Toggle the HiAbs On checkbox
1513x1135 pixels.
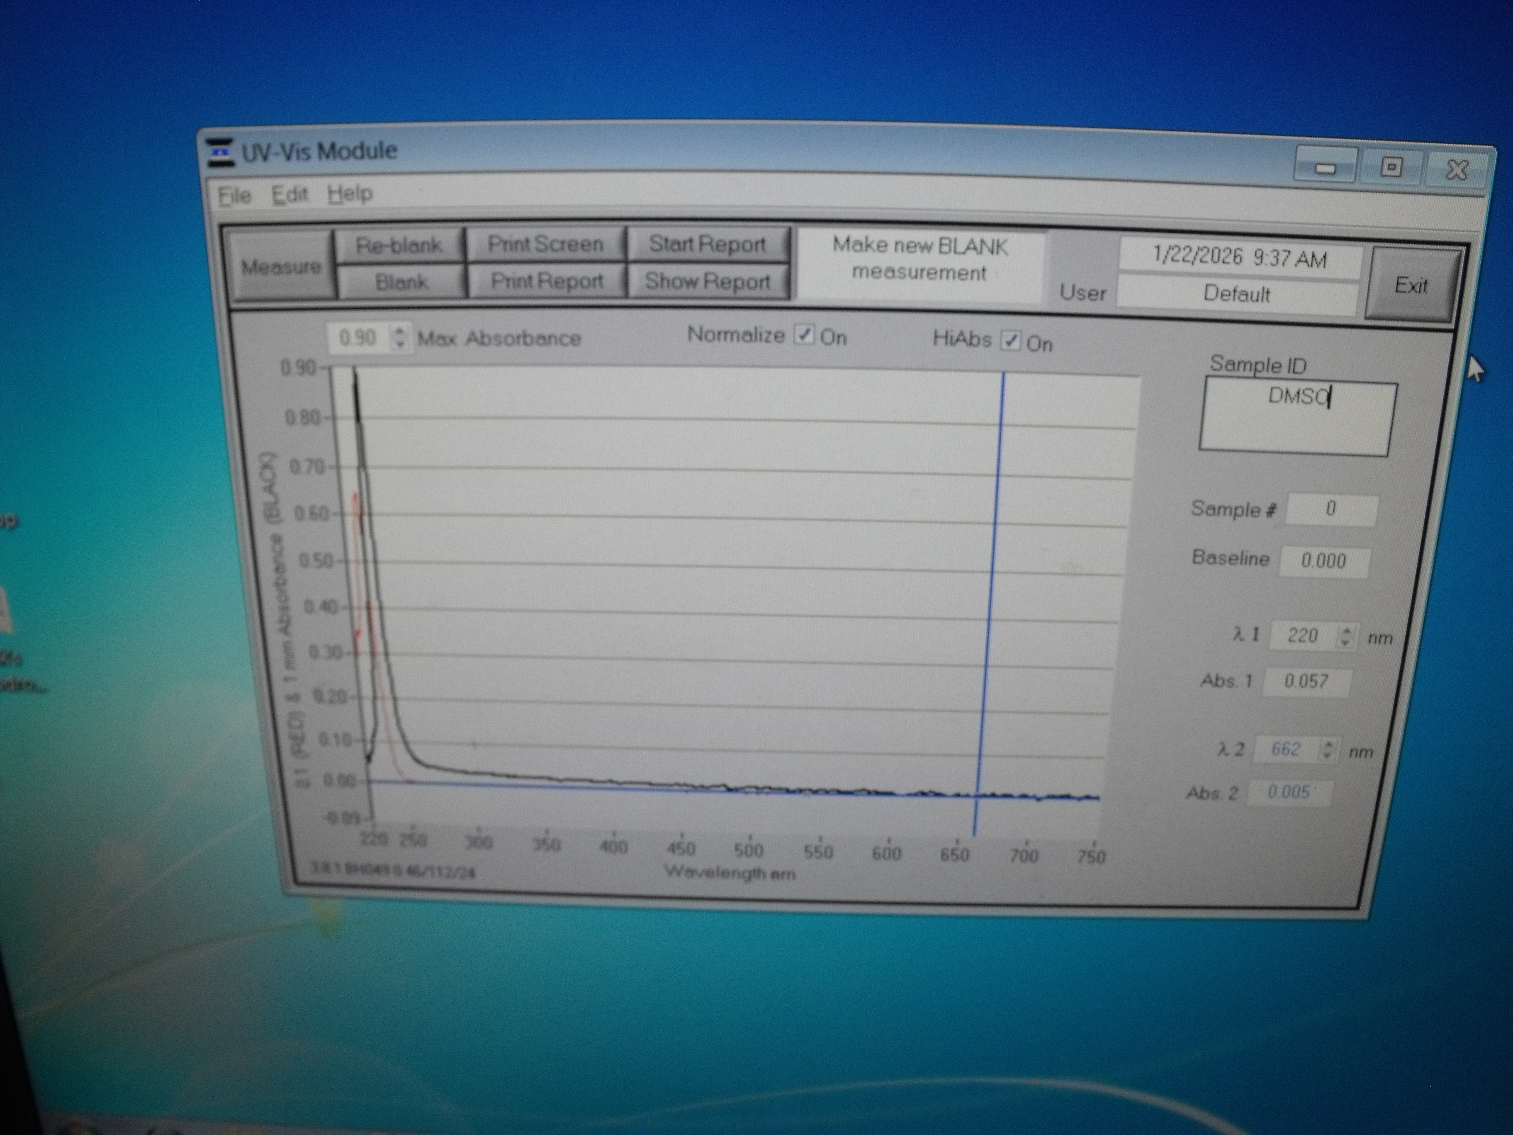(x=1010, y=341)
